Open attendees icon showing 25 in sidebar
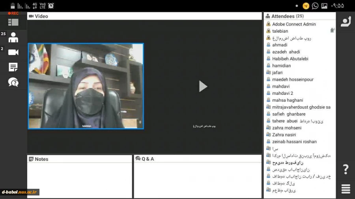The image size is (355, 199). point(13,37)
